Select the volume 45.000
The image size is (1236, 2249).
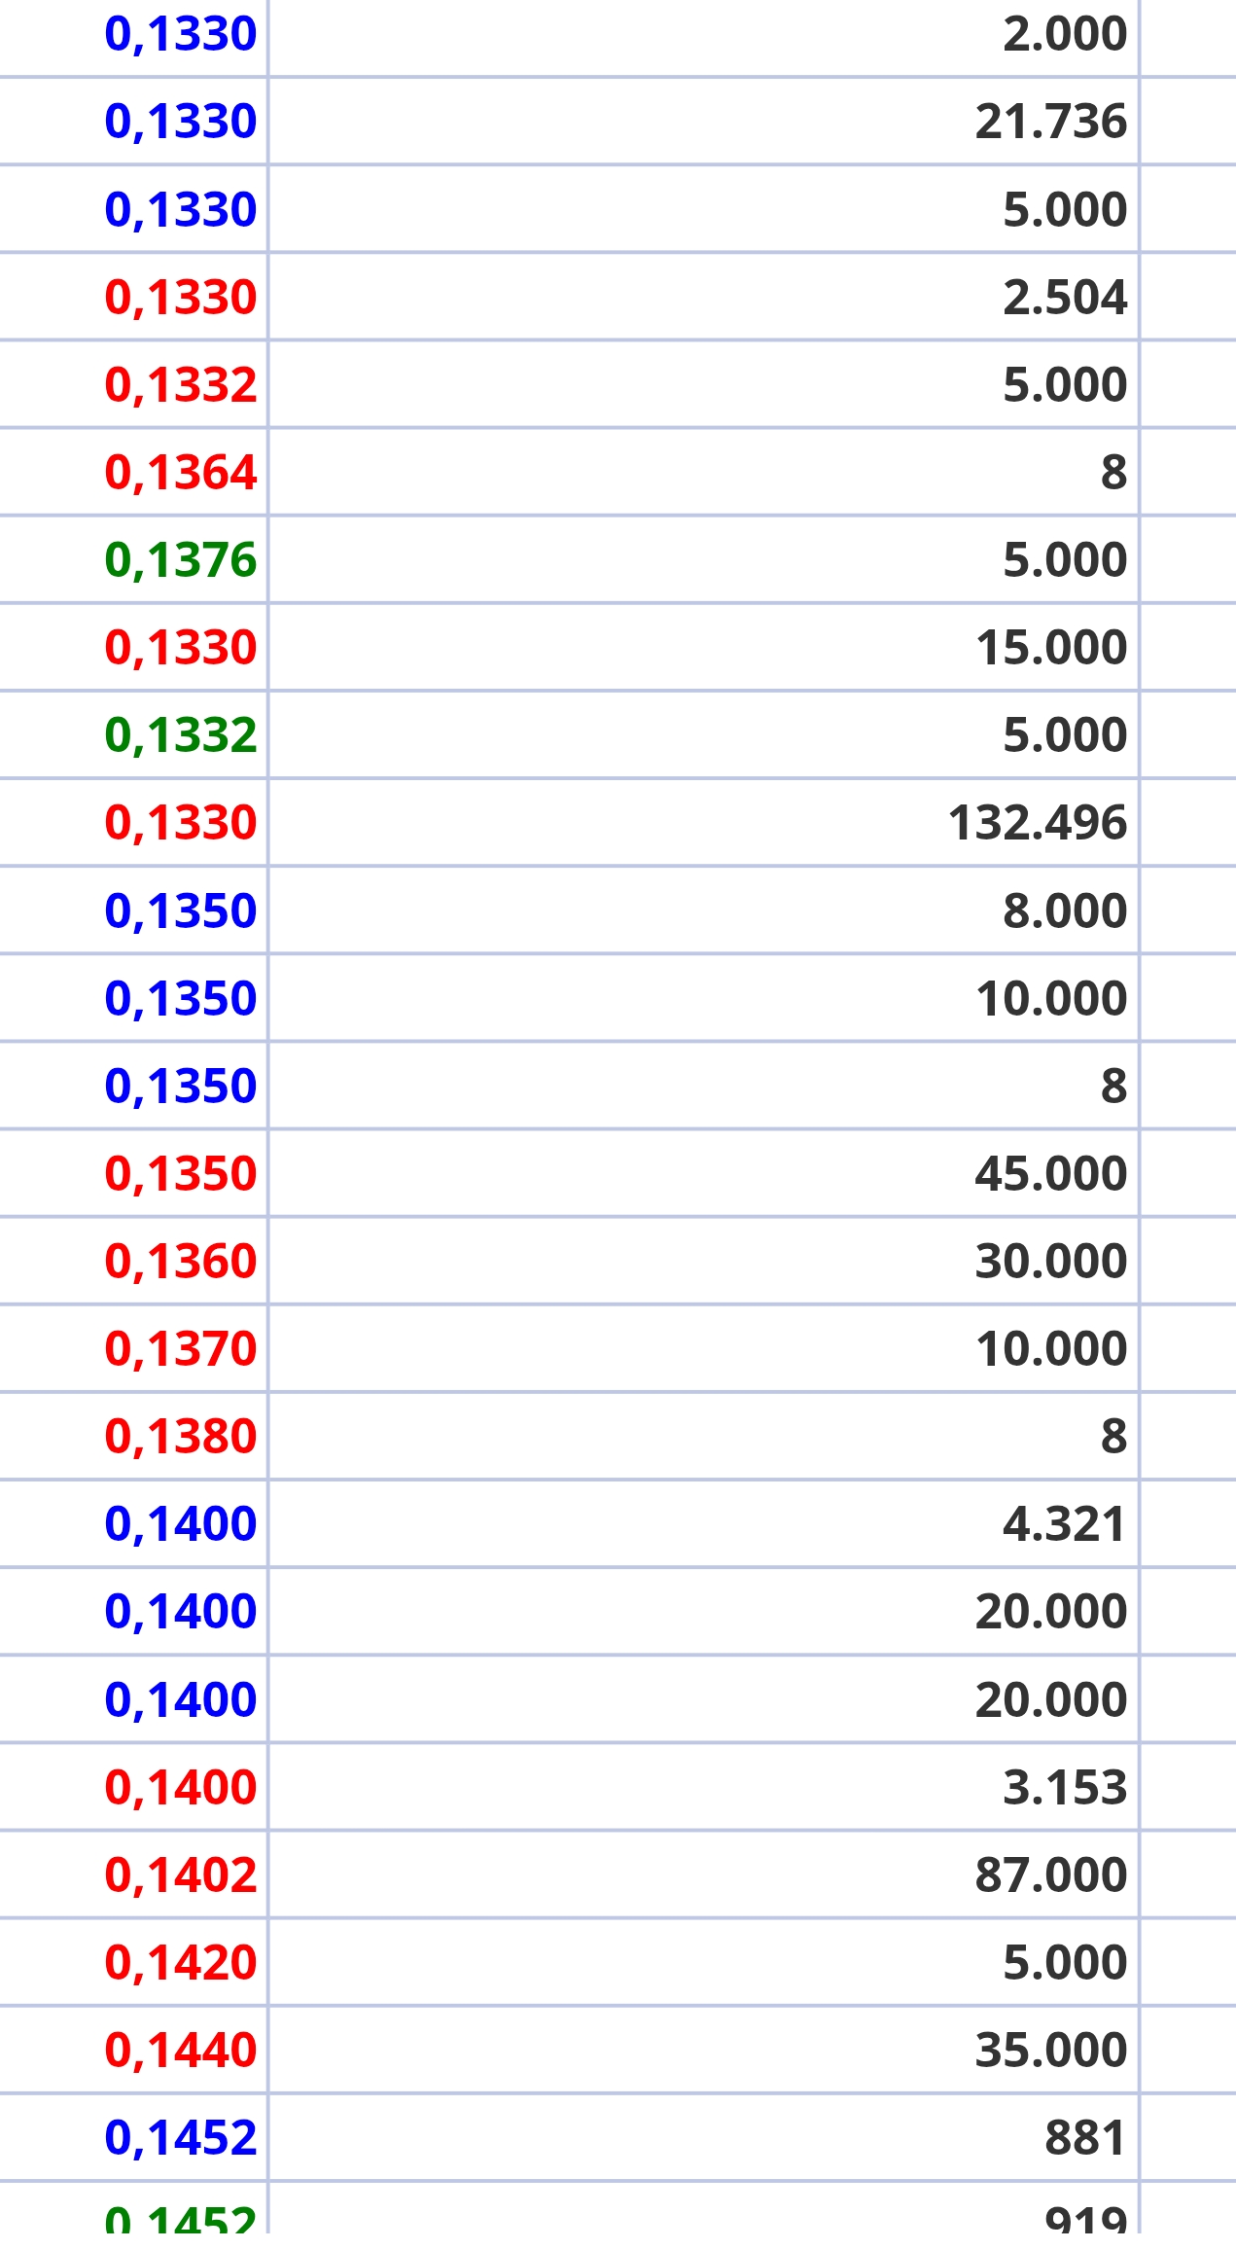pyautogui.click(x=1051, y=1174)
